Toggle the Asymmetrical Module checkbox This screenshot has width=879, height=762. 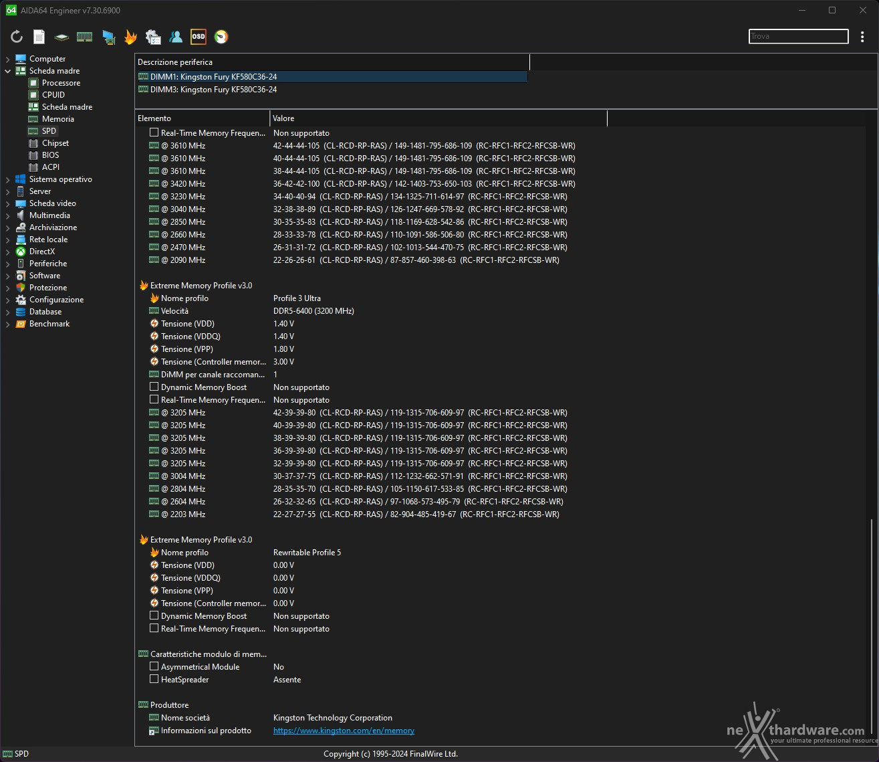[x=154, y=667]
